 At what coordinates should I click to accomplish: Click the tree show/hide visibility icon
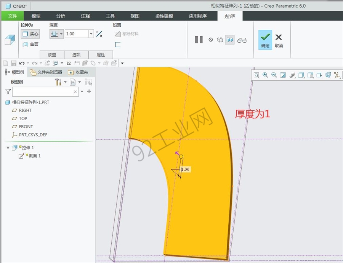(88, 82)
